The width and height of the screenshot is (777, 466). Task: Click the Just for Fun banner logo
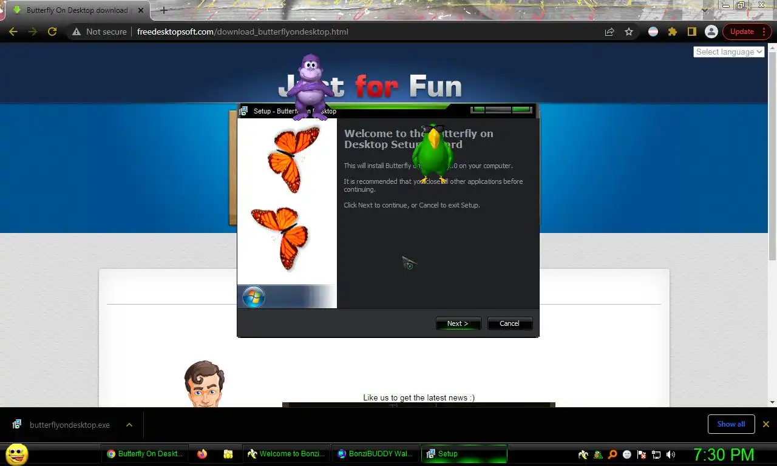(370, 86)
